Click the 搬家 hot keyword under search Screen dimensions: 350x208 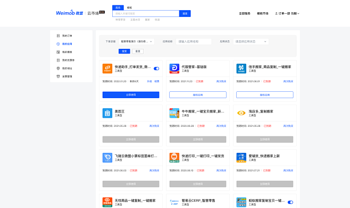click(147, 20)
